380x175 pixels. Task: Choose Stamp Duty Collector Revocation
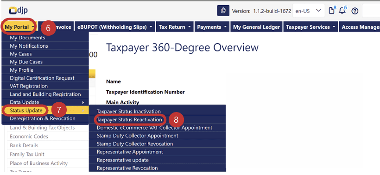tap(157, 144)
